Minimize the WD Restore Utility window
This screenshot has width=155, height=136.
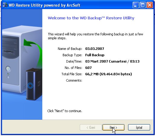tap(136, 5)
